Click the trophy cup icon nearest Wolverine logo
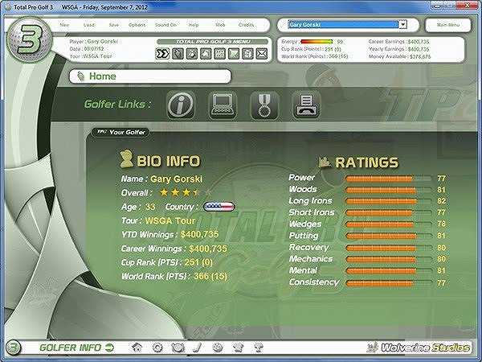The height and width of the screenshot is (362, 482). [258, 348]
